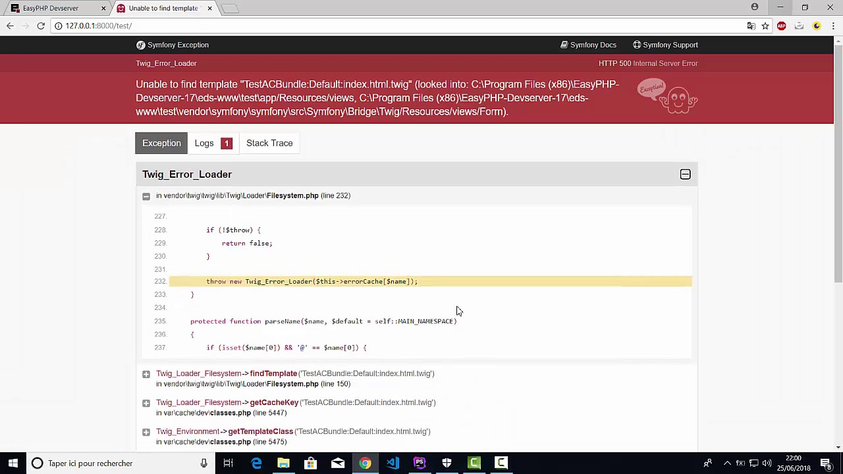Open Windows Defender shield on the taskbar
The width and height of the screenshot is (843, 474).
click(x=447, y=463)
